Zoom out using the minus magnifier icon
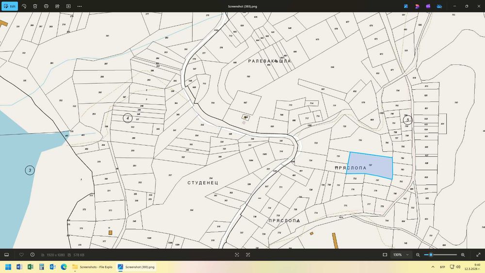Image resolution: width=485 pixels, height=273 pixels. [418, 255]
